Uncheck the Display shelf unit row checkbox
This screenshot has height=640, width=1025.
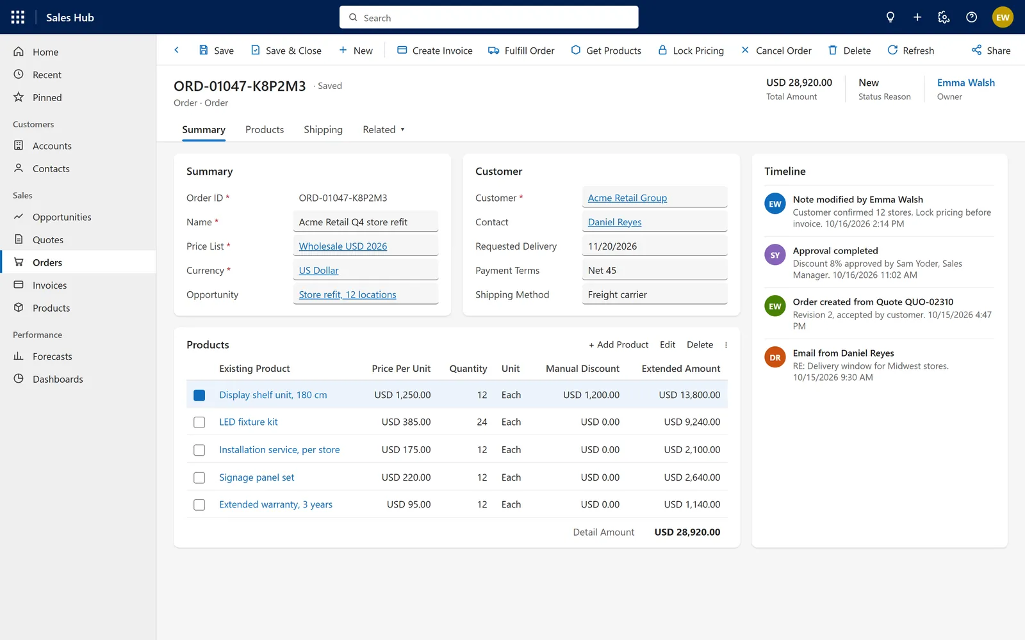[199, 395]
